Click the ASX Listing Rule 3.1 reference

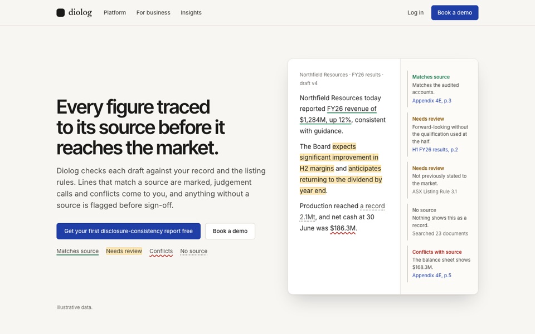434,191
